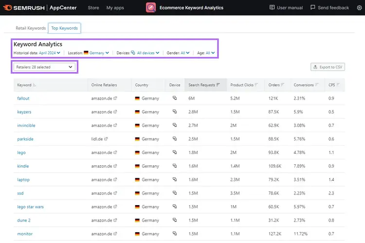Click the German flag in Location filter
The width and height of the screenshot is (365, 243).
coord(86,52)
